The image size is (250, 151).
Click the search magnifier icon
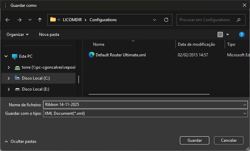pos(239,20)
